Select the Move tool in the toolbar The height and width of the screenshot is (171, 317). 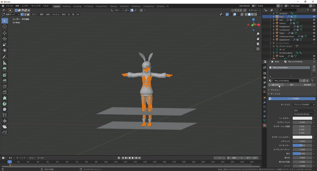point(5,33)
